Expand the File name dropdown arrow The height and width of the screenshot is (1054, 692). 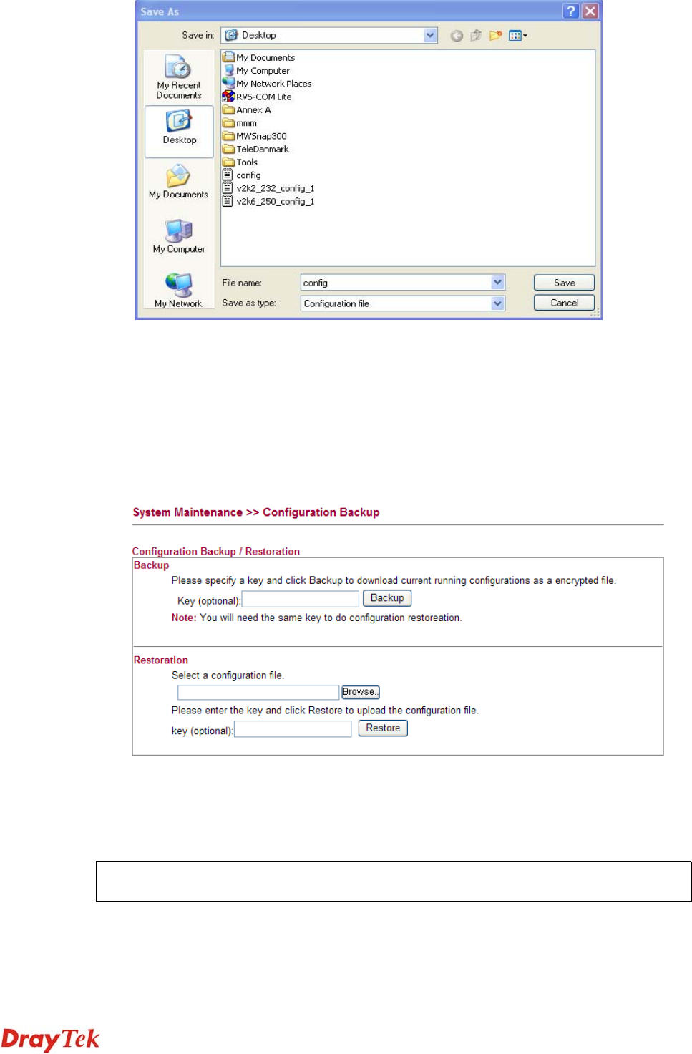pos(498,283)
